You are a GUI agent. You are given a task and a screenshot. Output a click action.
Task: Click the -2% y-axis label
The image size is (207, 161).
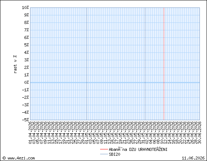point(25,97)
